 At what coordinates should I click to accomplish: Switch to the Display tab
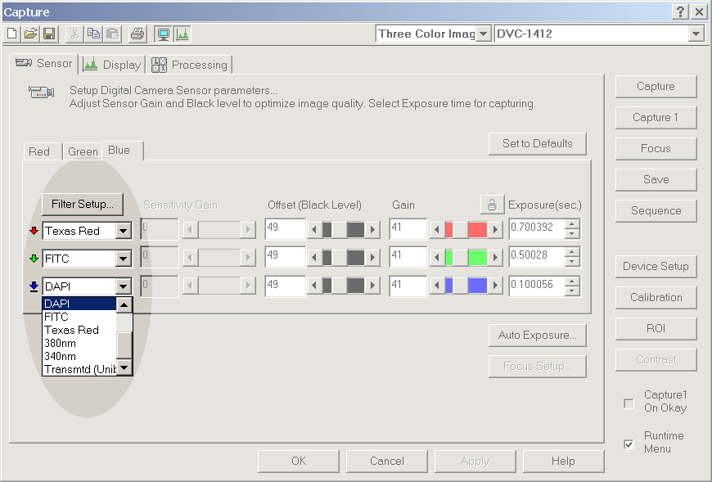(x=113, y=65)
